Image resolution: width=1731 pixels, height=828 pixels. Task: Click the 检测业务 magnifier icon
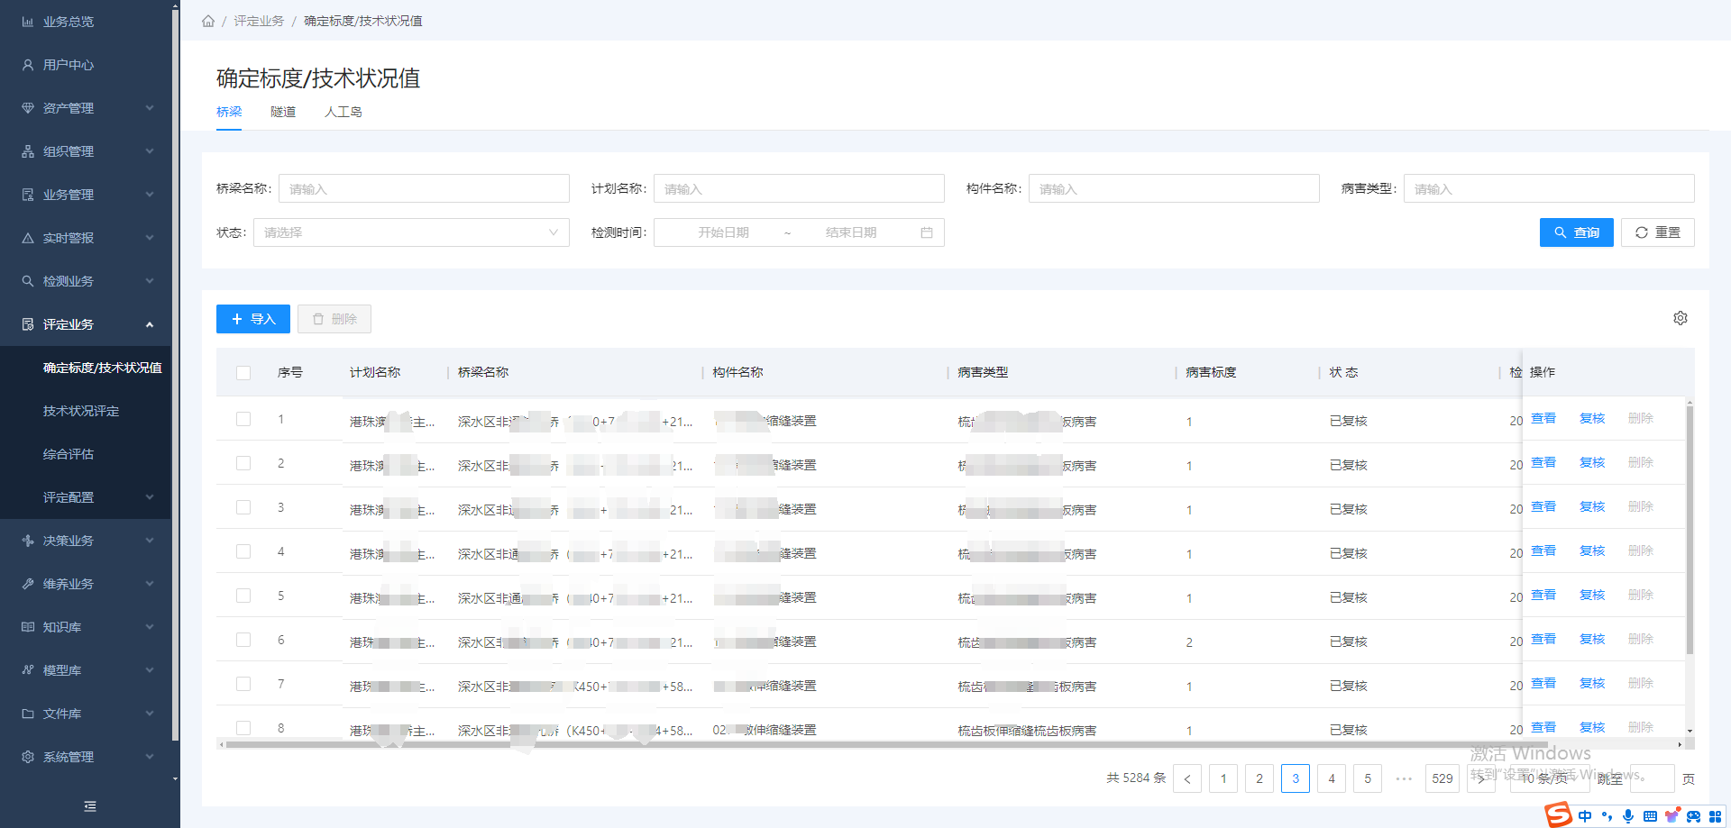28,281
